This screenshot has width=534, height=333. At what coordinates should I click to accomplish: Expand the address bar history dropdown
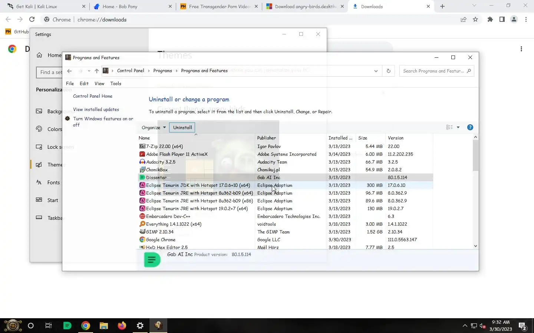[x=376, y=71]
